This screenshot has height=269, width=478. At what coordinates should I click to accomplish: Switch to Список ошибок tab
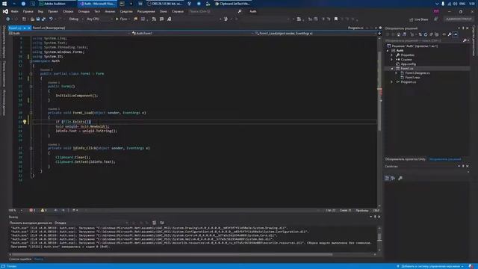pos(20,259)
